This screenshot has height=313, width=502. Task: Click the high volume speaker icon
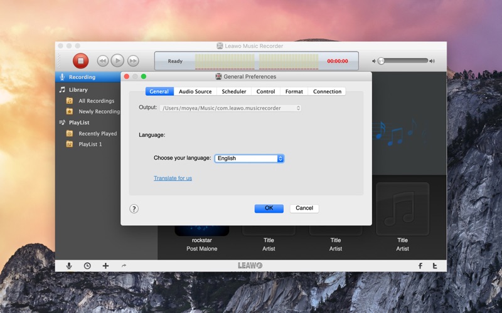pyautogui.click(x=432, y=61)
